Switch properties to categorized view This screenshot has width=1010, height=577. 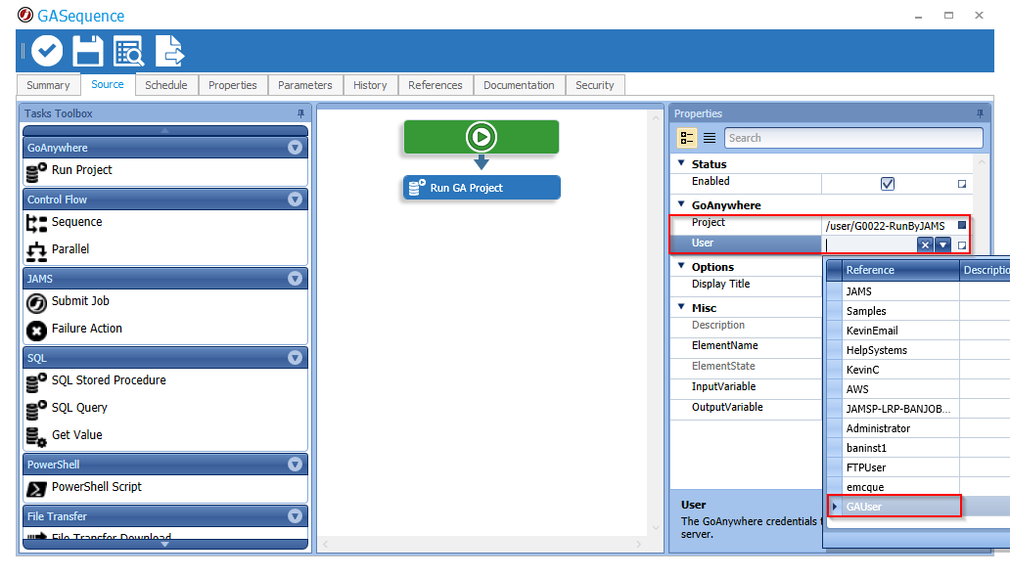point(687,138)
